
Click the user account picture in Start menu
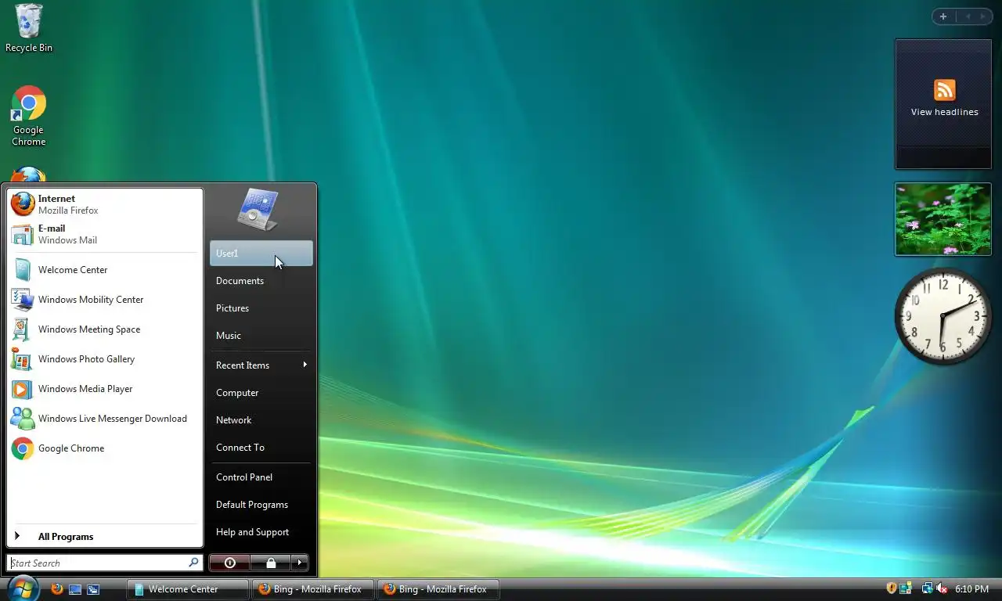pyautogui.click(x=258, y=209)
